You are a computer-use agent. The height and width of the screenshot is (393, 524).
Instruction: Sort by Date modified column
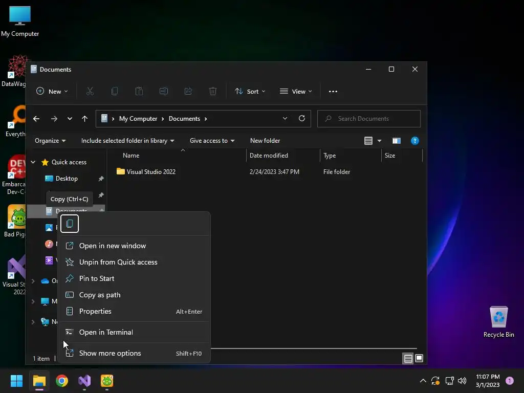[x=269, y=156]
